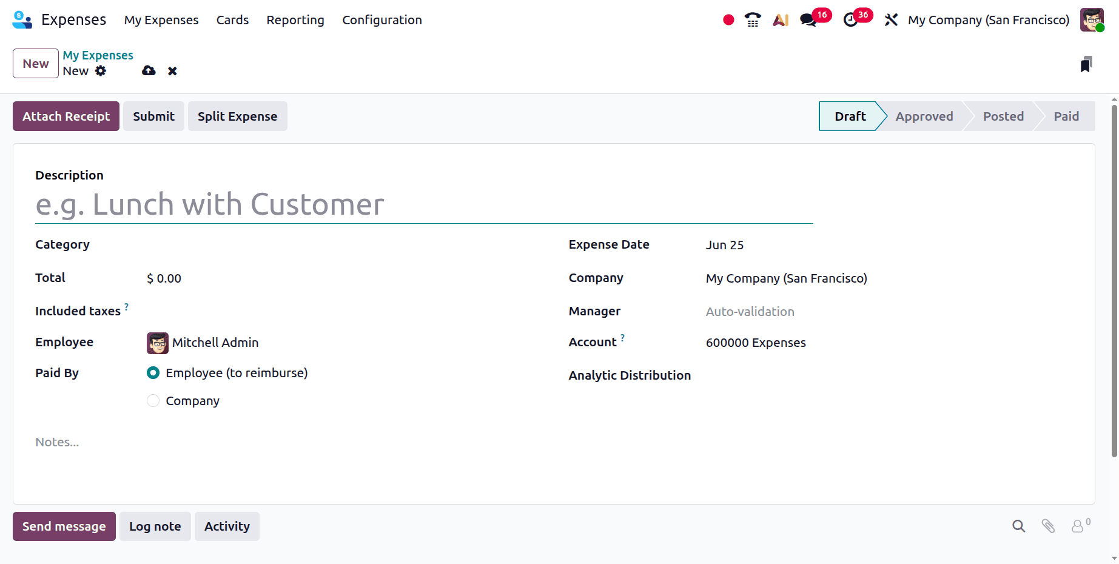Open the Expenses app home icon
This screenshot has height=564, width=1119.
(22, 20)
